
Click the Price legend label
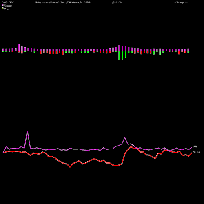click(7, 9)
